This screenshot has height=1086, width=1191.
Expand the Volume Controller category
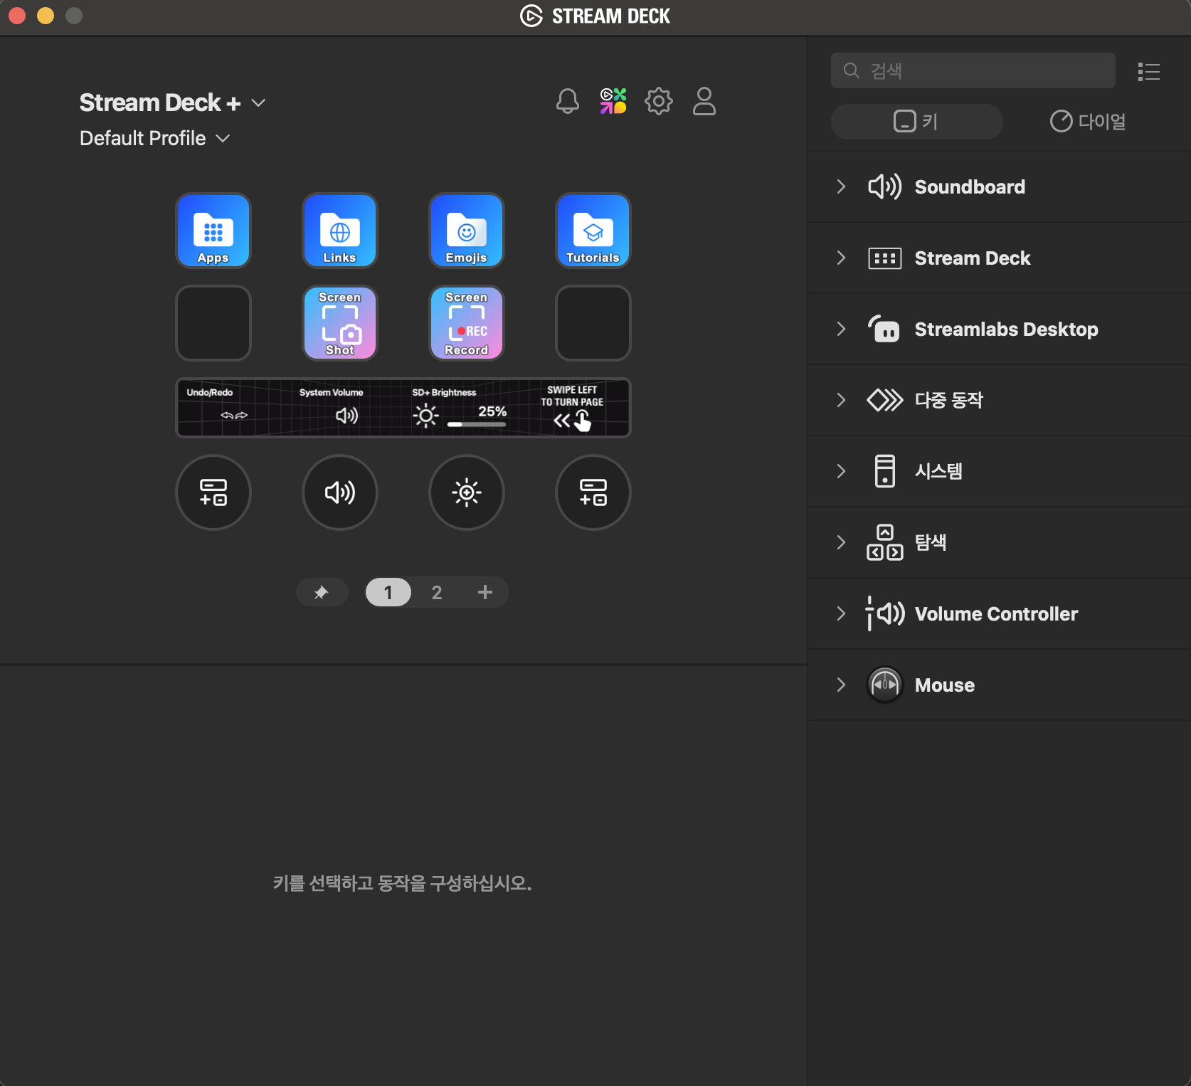tap(841, 613)
